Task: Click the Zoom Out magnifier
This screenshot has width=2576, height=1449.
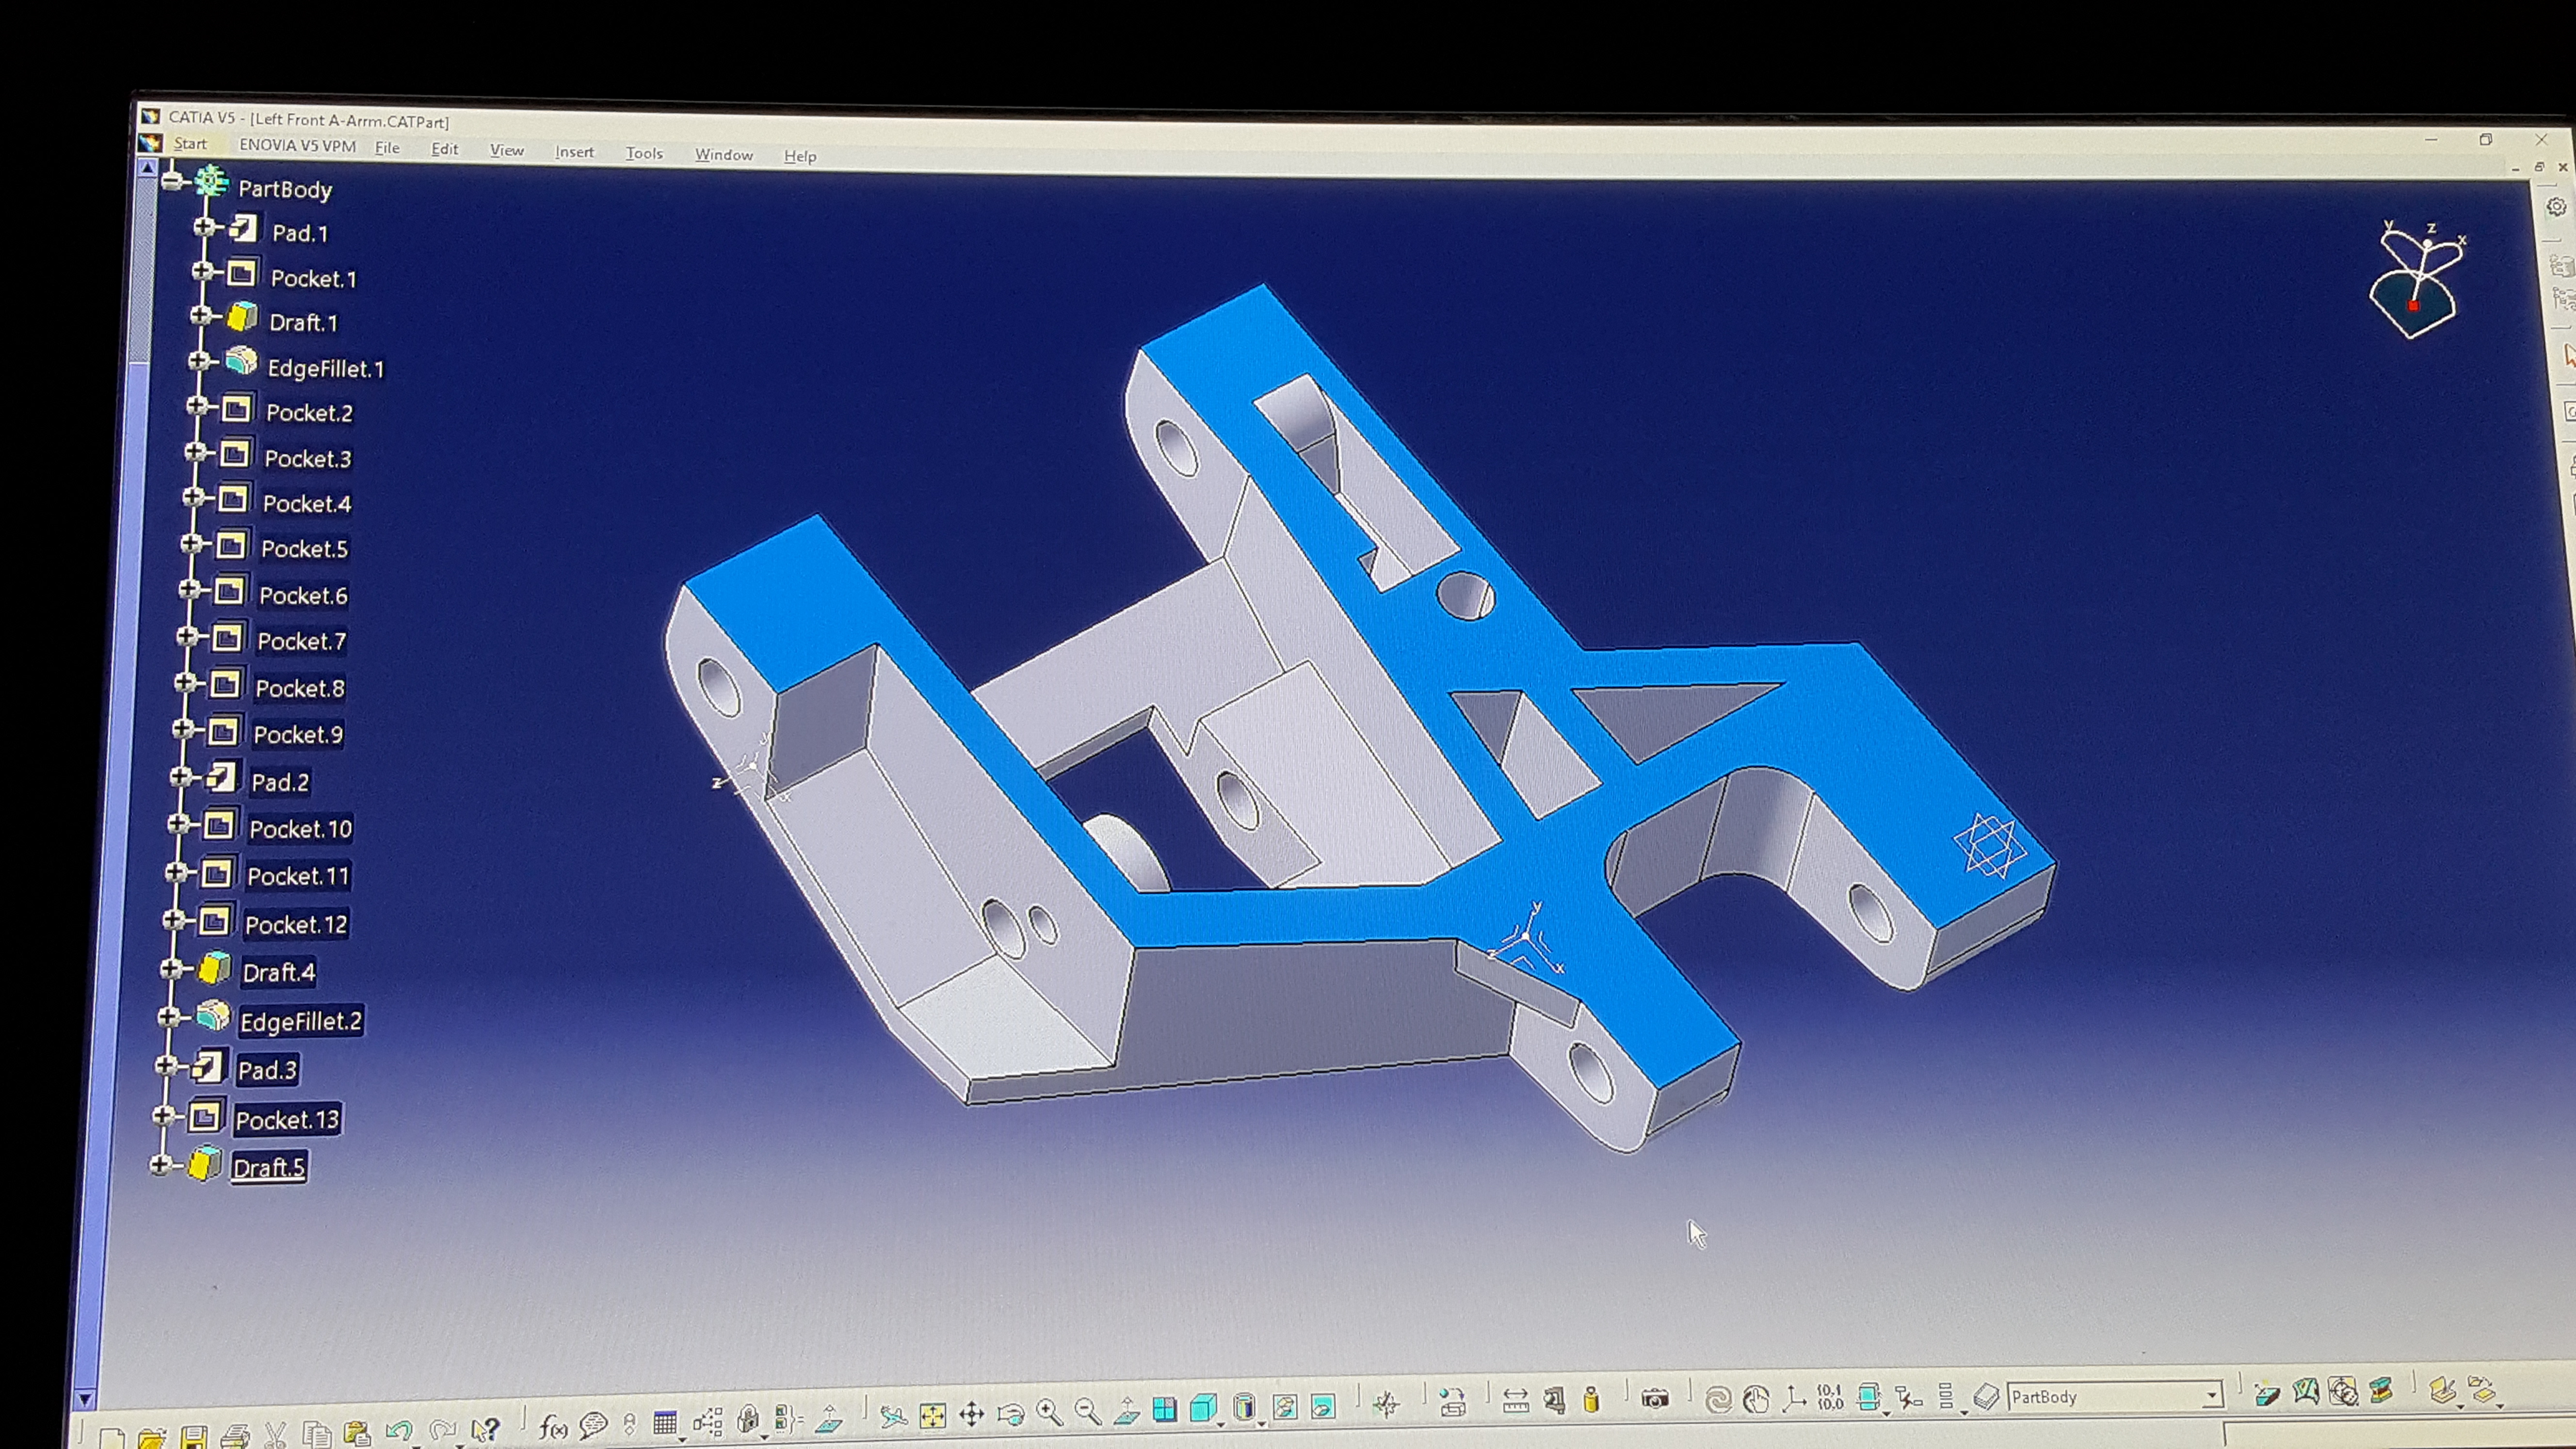Action: [1087, 1411]
